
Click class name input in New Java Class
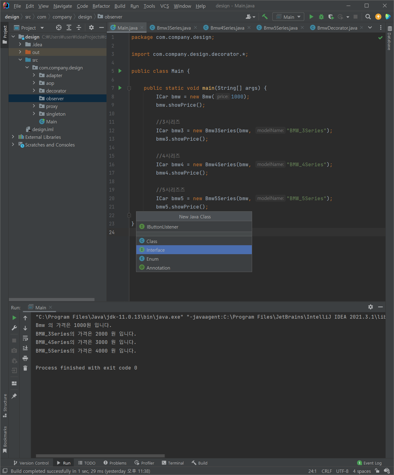pos(194,227)
